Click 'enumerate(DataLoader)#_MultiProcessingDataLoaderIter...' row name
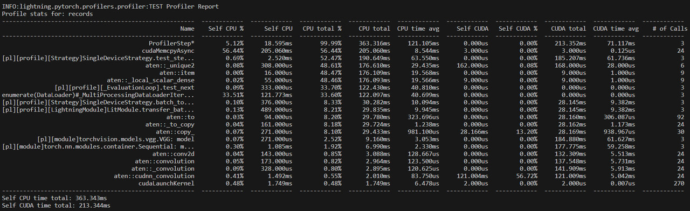 [99, 95]
